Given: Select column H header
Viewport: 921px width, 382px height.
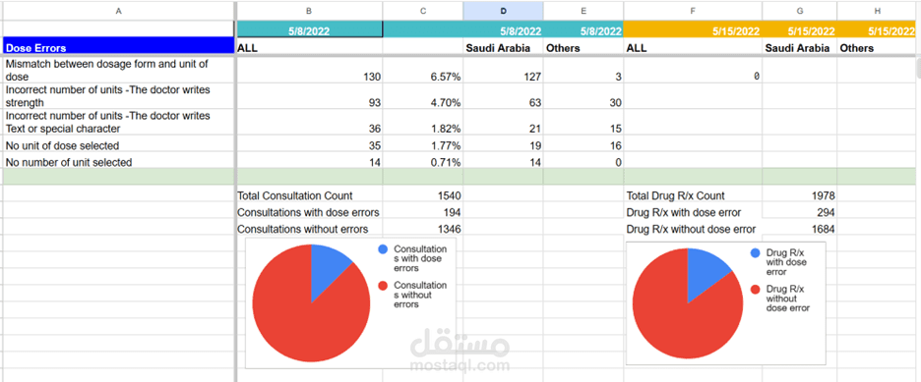Looking at the screenshot, I should pyautogui.click(x=876, y=10).
